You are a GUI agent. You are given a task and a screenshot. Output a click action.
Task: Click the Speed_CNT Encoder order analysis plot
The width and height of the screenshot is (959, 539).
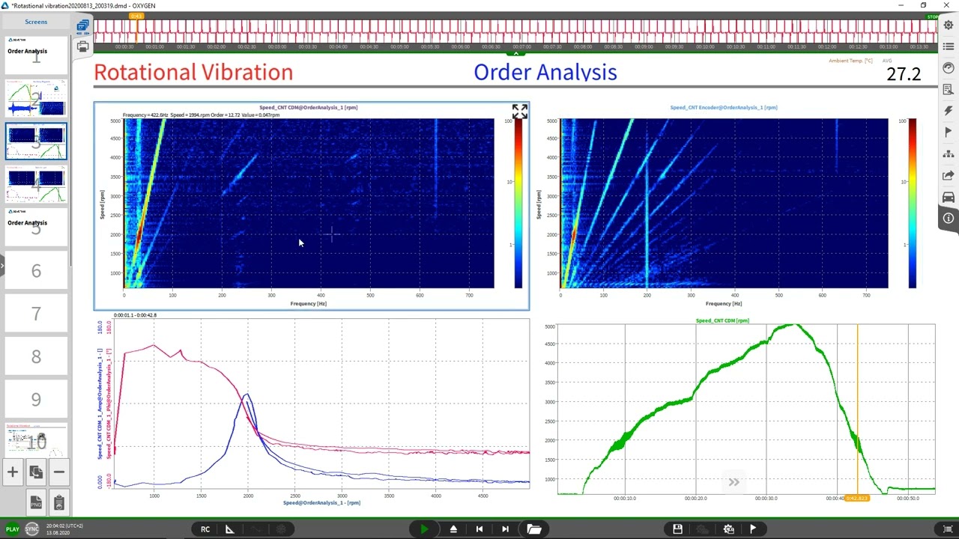724,203
